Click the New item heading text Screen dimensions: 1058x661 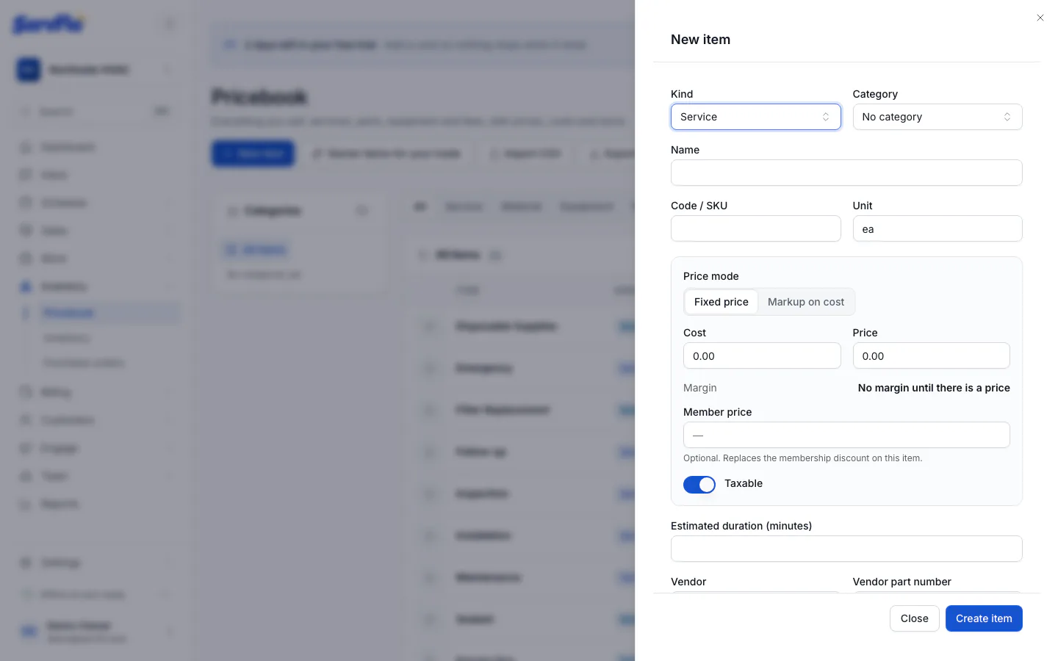[700, 40]
